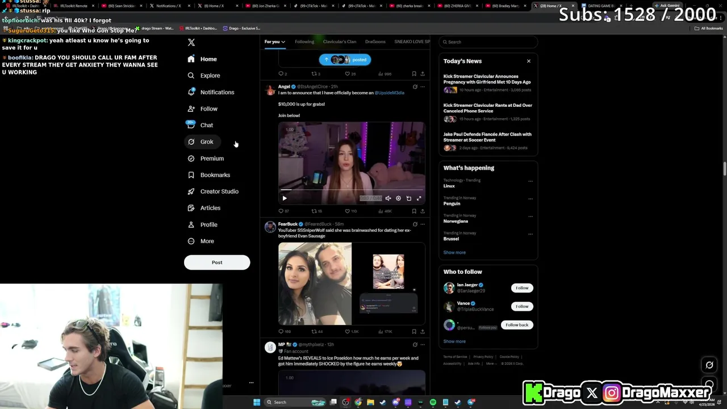Open Chat in the sidebar
727x409 pixels.
pyautogui.click(x=200, y=125)
